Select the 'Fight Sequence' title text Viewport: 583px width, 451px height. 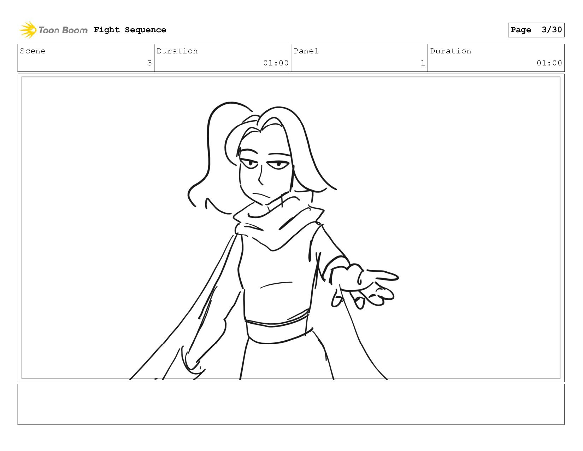pyautogui.click(x=130, y=30)
